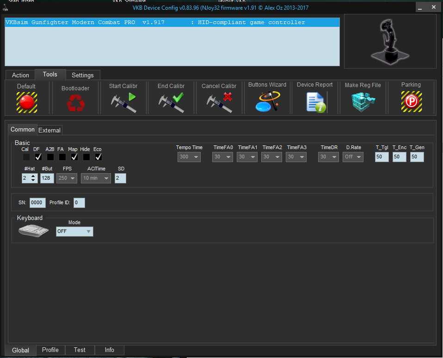Click the #But input field
This screenshot has height=358, width=443.
pyautogui.click(x=47, y=178)
